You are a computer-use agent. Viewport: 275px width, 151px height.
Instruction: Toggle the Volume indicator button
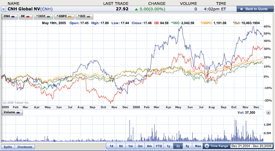click(x=12, y=112)
